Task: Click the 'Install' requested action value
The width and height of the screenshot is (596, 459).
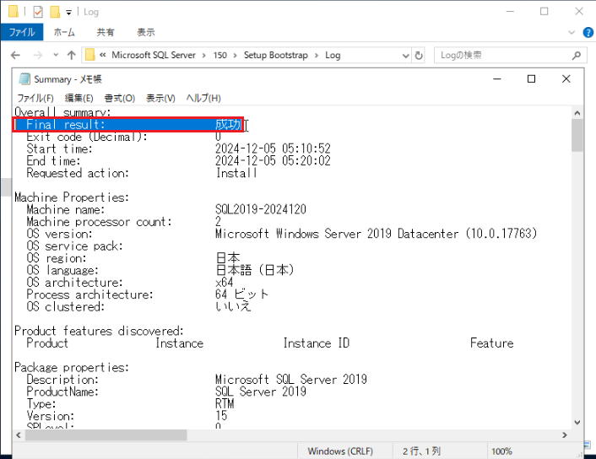Action: [236, 173]
